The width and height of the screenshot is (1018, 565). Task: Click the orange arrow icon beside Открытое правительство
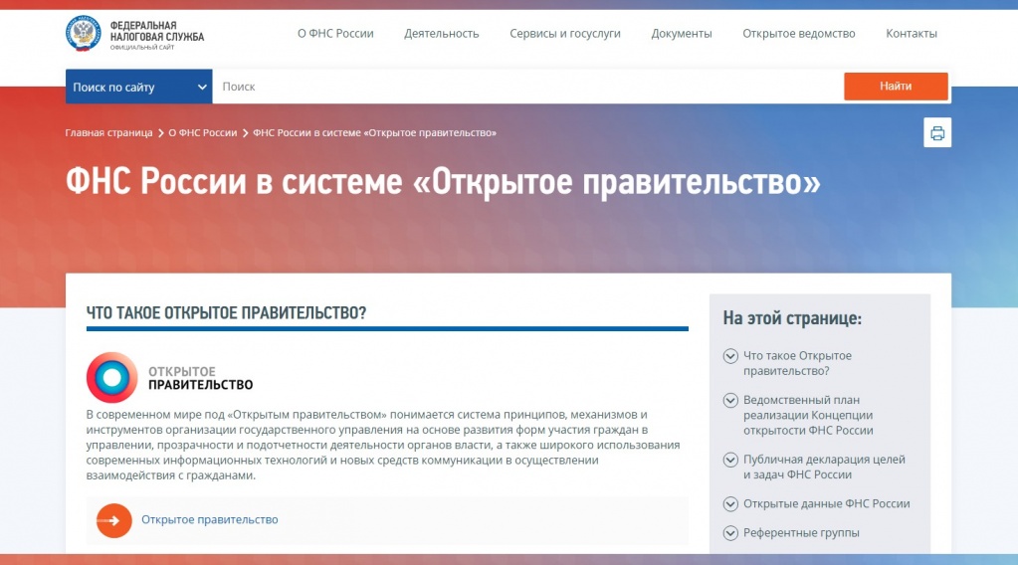coord(113,520)
